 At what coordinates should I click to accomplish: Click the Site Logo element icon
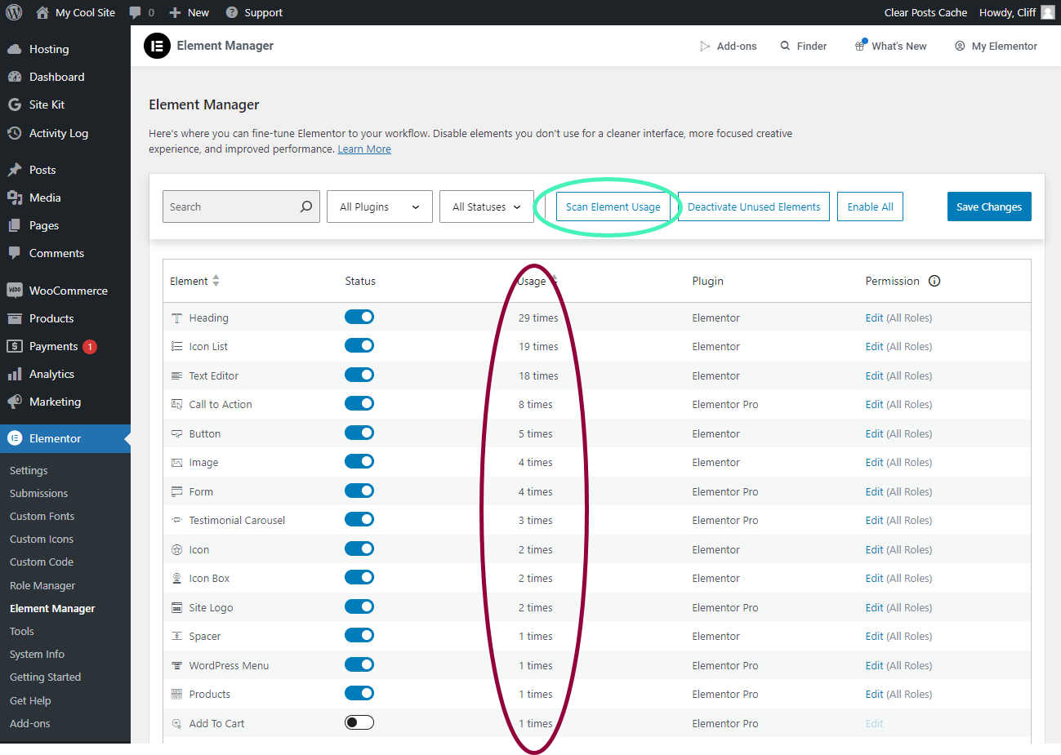click(x=176, y=608)
